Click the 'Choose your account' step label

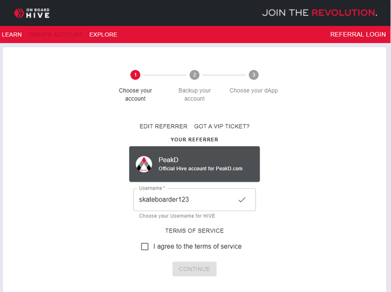135,95
